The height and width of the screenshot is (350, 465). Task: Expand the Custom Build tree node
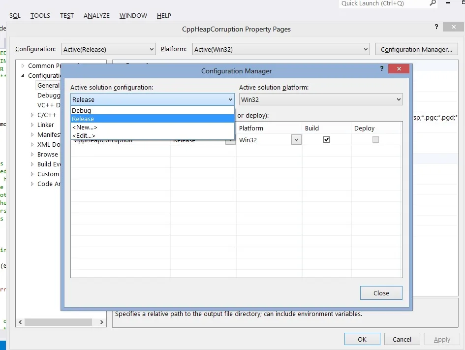(x=32, y=174)
